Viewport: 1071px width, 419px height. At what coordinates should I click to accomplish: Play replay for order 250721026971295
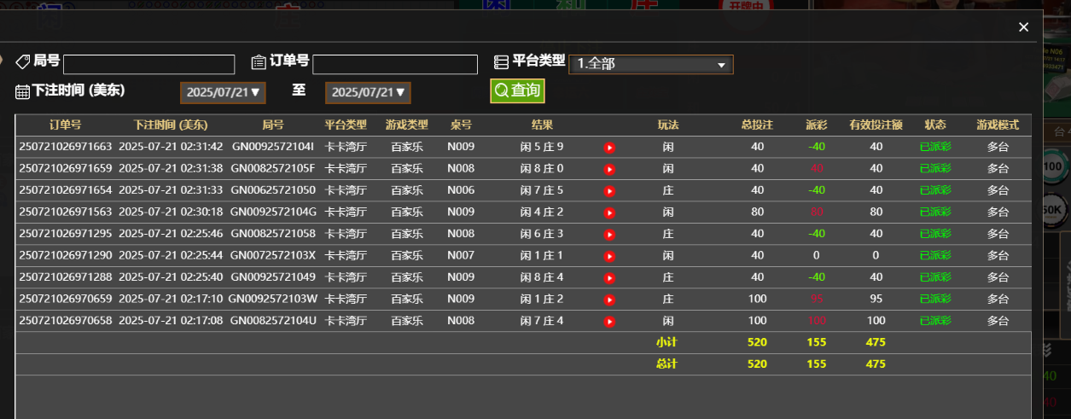609,235
